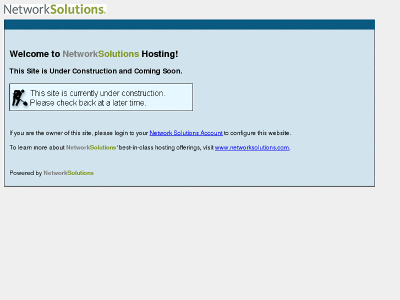The width and height of the screenshot is (400, 300).
Task: Click 'If you are the owner of this site' text
Action: (x=50, y=133)
